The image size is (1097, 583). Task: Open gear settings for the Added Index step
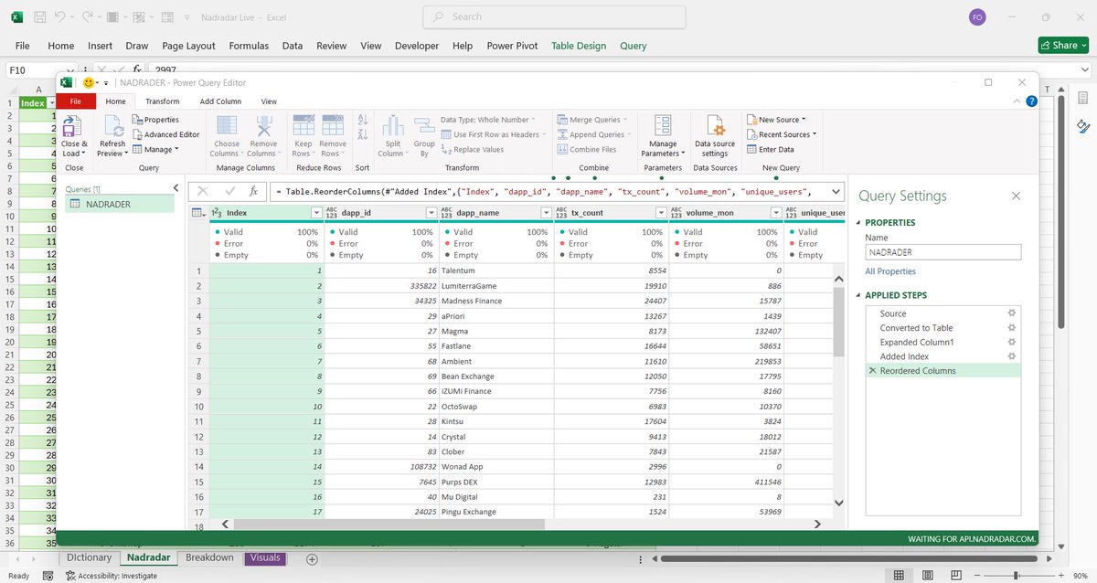click(x=1011, y=356)
